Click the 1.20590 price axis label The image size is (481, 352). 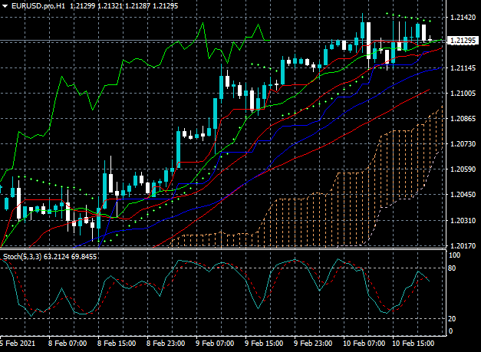(x=463, y=169)
